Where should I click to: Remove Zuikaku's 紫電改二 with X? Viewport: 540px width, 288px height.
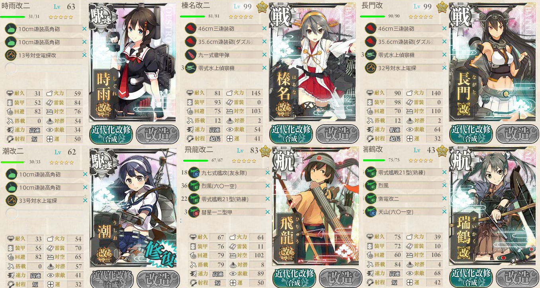click(x=444, y=198)
